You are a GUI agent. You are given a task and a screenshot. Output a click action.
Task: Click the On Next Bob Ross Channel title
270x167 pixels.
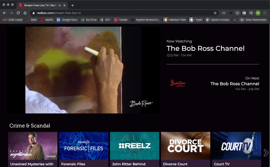pyautogui.click(x=235, y=84)
